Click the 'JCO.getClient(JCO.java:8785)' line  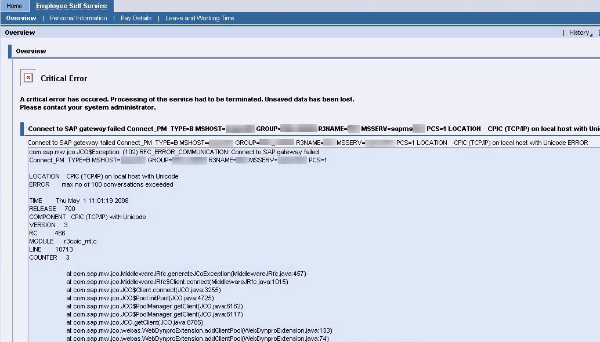pyautogui.click(x=135, y=322)
